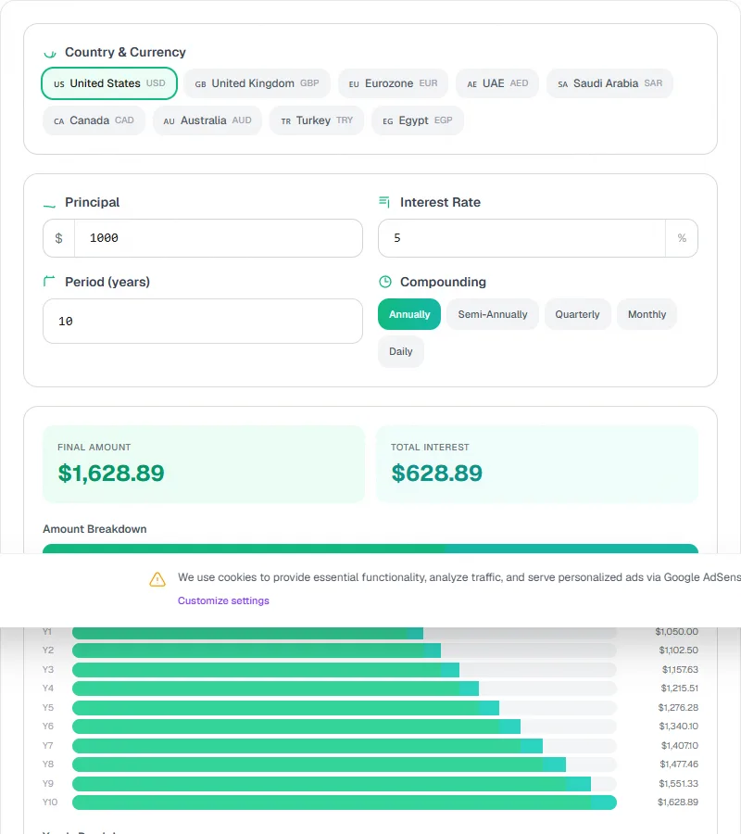Screen dimensions: 741x834
Task: Click the Interest Rate input field
Action: click(x=521, y=238)
